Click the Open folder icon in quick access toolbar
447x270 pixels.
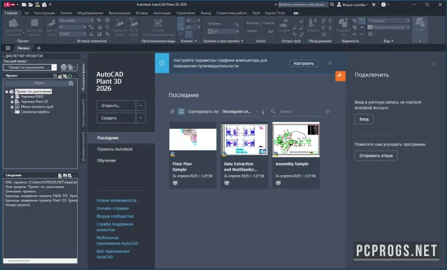click(31, 4)
